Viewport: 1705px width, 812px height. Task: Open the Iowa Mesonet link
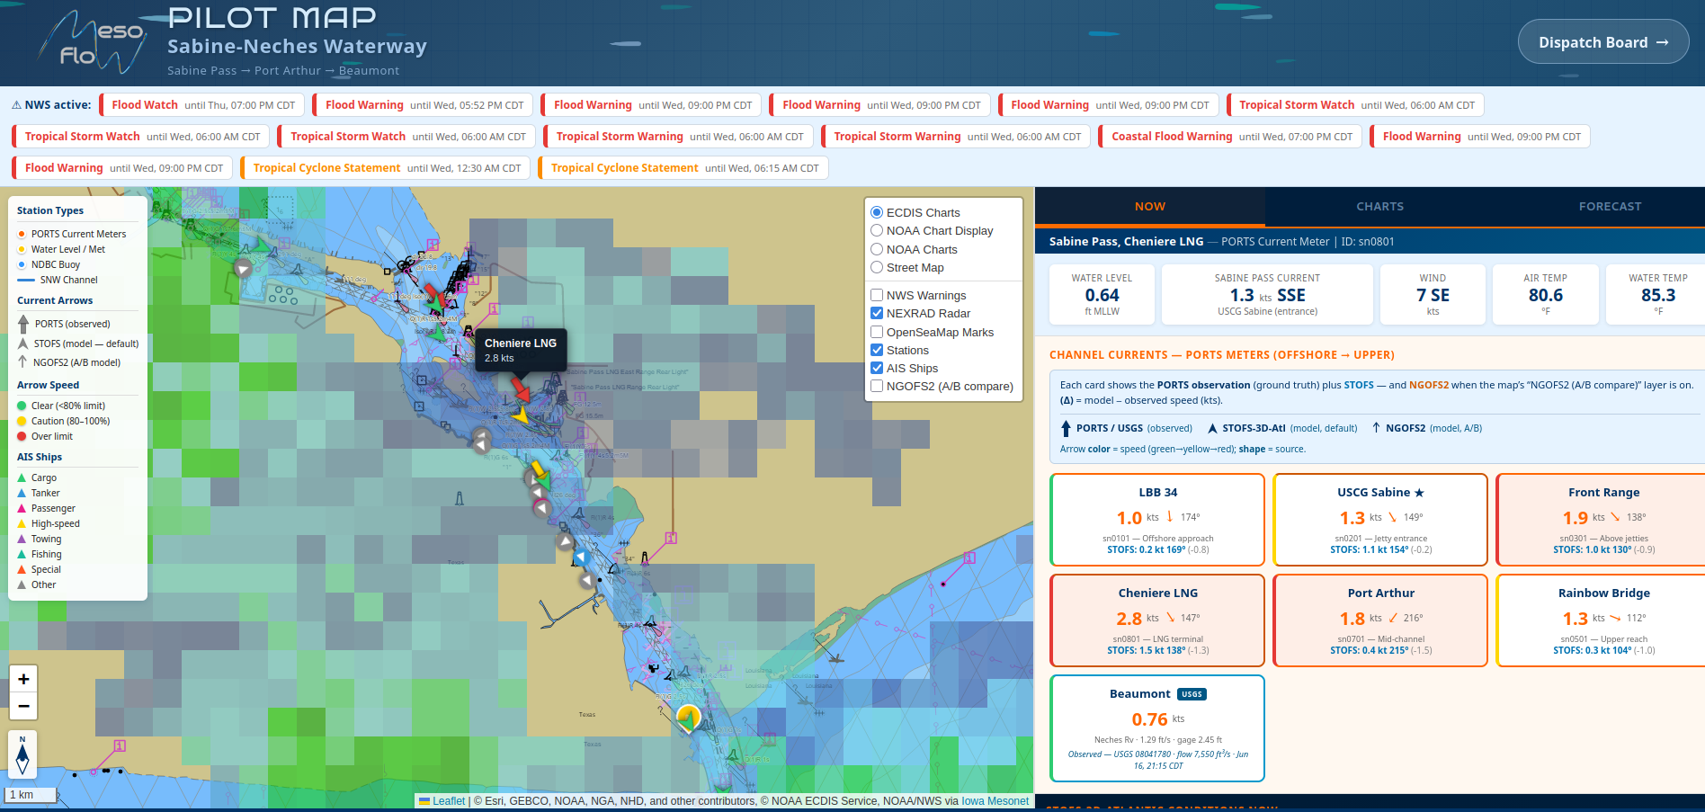pyautogui.click(x=995, y=801)
